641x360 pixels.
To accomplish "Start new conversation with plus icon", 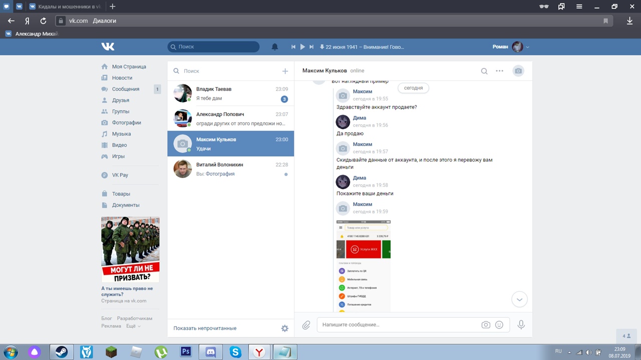I will (285, 71).
